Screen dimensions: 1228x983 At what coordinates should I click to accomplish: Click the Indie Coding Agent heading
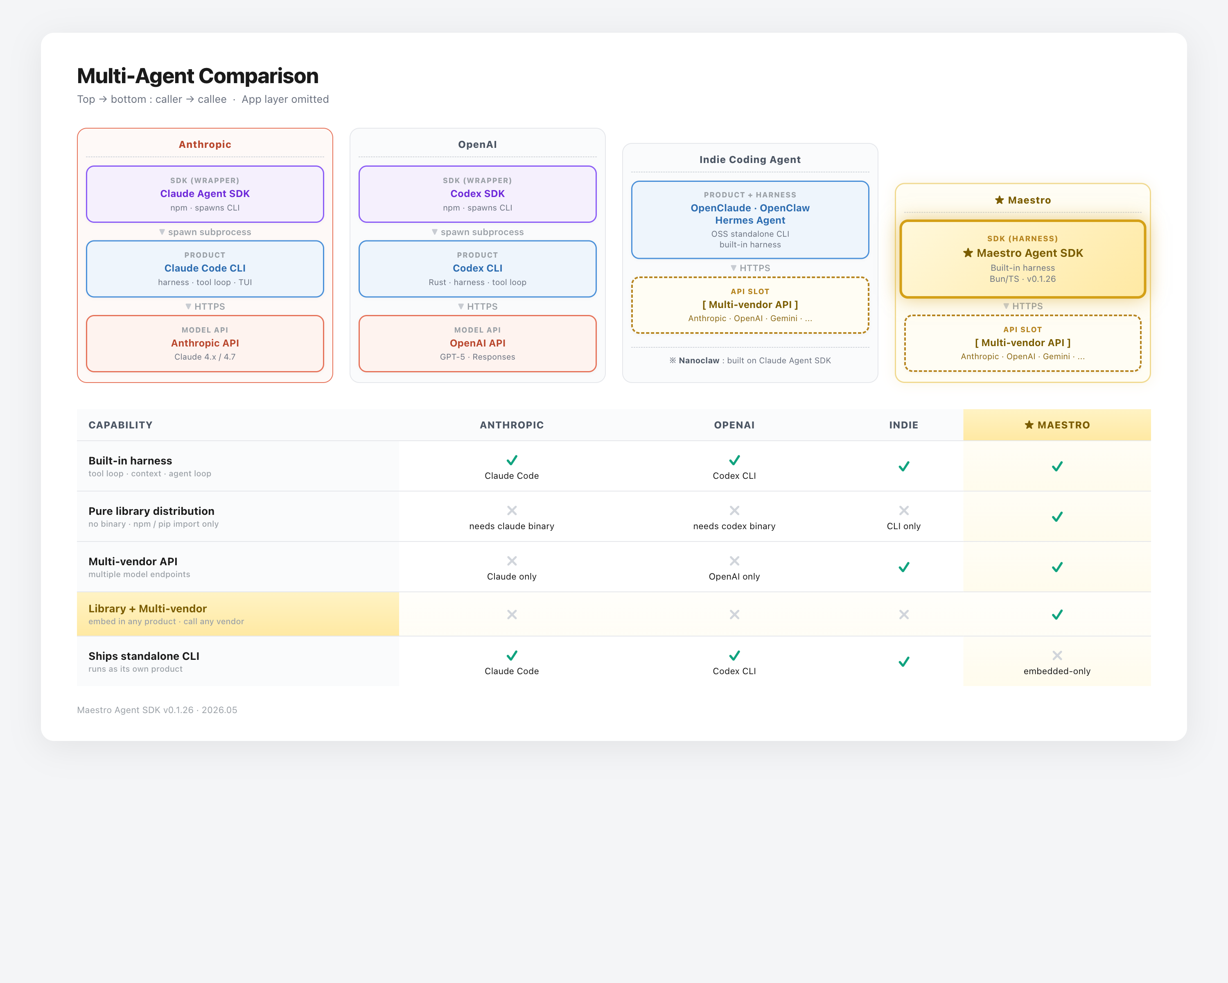tap(750, 160)
